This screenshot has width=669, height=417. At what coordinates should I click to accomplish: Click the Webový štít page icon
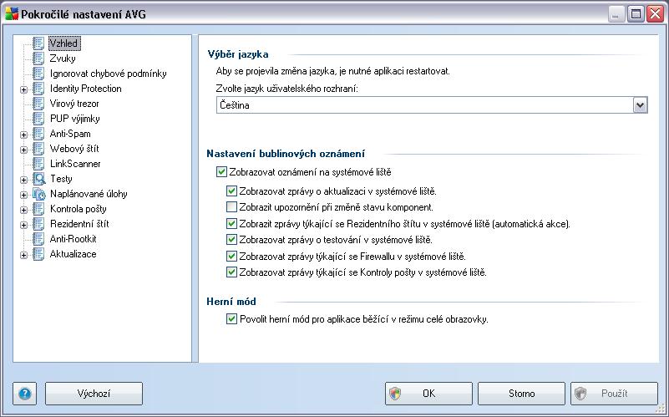point(38,149)
